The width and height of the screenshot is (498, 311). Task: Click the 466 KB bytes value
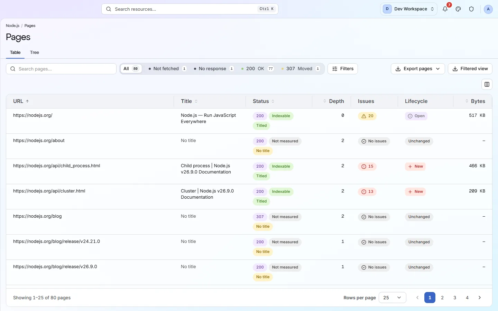(x=477, y=166)
